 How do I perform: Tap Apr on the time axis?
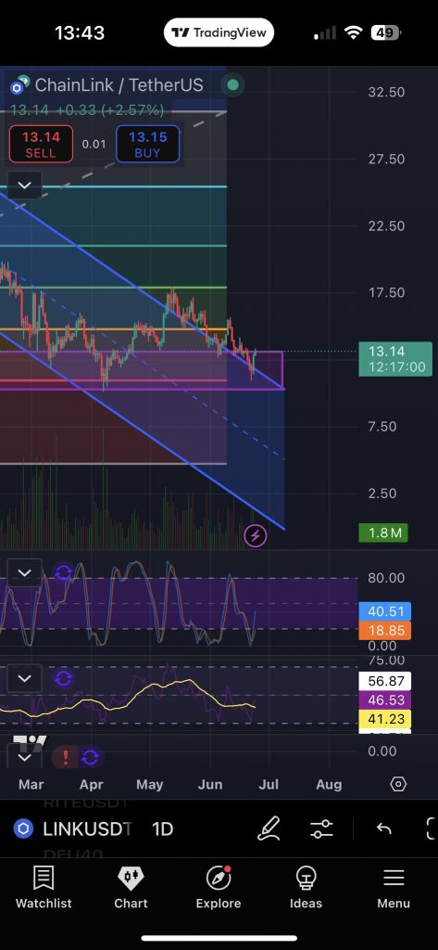pyautogui.click(x=92, y=785)
